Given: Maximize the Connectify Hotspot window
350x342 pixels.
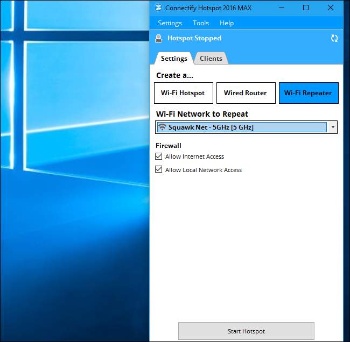Looking at the screenshot, I should pos(306,8).
